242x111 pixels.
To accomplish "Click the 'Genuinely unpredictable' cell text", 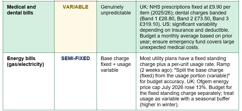I will [x=116, y=10].
